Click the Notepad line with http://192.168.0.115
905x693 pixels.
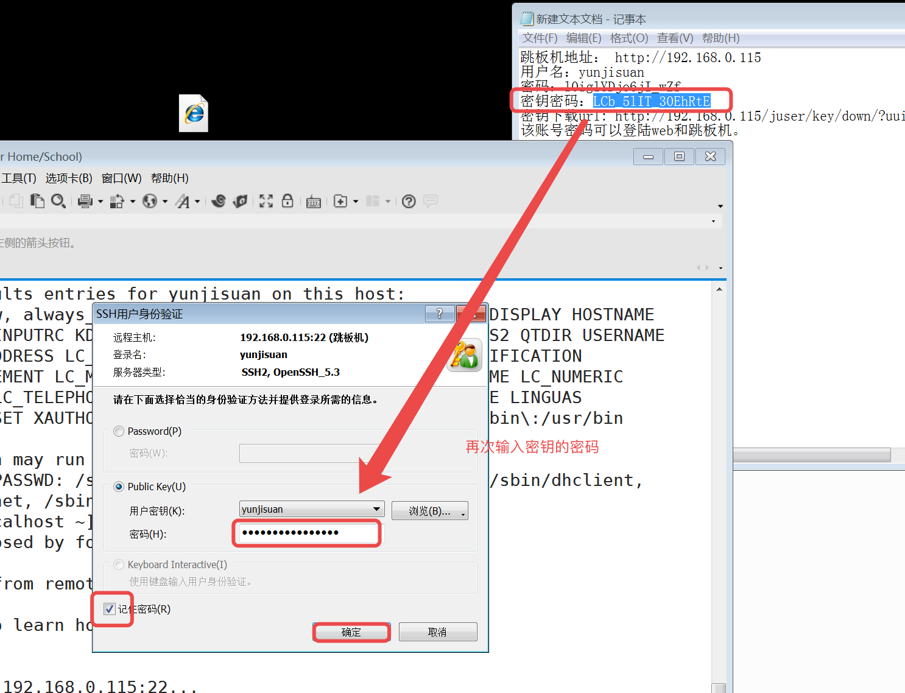(641, 57)
